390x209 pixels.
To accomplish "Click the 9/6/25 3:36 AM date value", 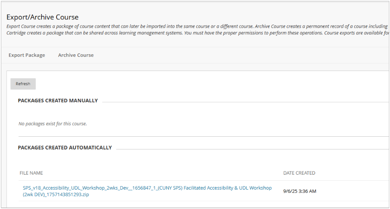I will point(299,191).
